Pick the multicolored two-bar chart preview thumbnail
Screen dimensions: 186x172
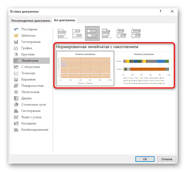pyautogui.click(x=144, y=68)
